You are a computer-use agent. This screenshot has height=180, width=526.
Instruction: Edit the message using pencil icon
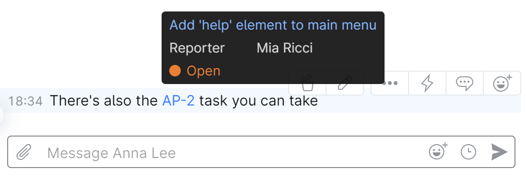coord(345,83)
